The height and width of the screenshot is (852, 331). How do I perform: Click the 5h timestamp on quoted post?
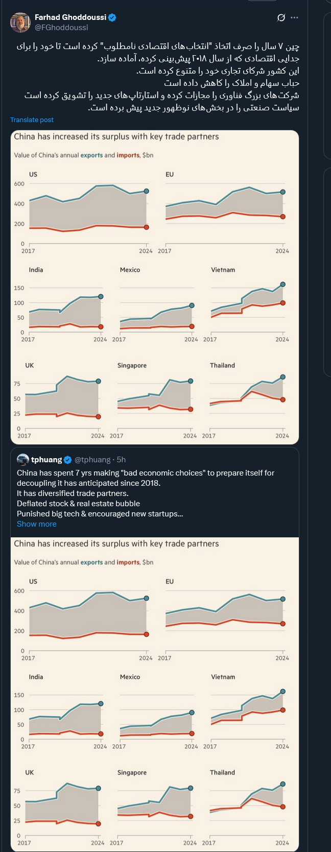click(x=121, y=460)
